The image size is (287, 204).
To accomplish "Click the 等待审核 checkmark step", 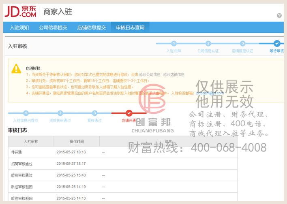I will point(277,43).
